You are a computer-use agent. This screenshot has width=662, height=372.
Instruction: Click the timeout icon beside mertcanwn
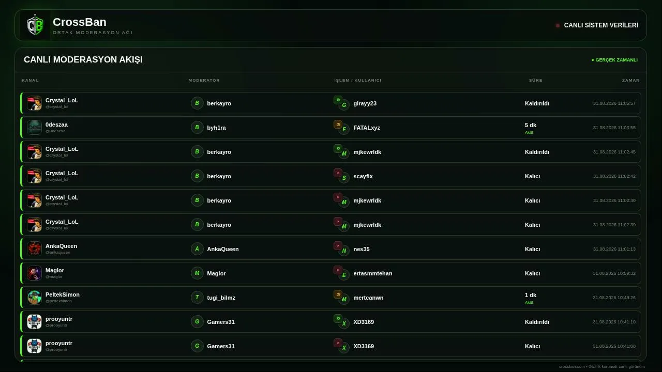tap(338, 294)
